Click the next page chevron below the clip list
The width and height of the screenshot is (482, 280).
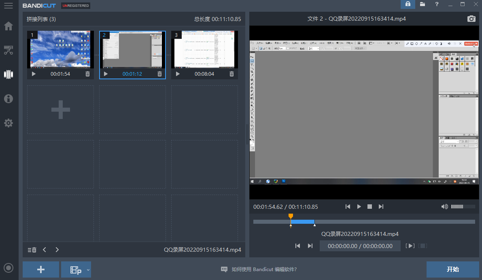(x=57, y=250)
